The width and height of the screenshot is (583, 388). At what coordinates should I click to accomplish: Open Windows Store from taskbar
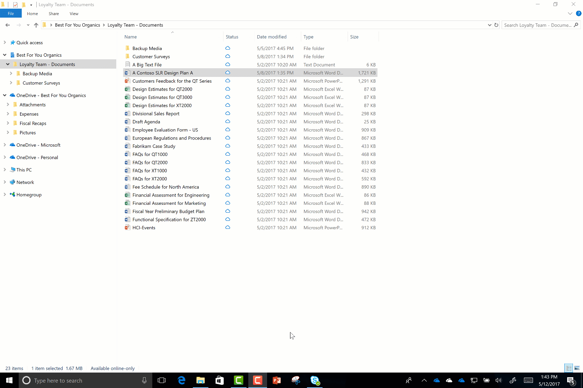[220, 380]
